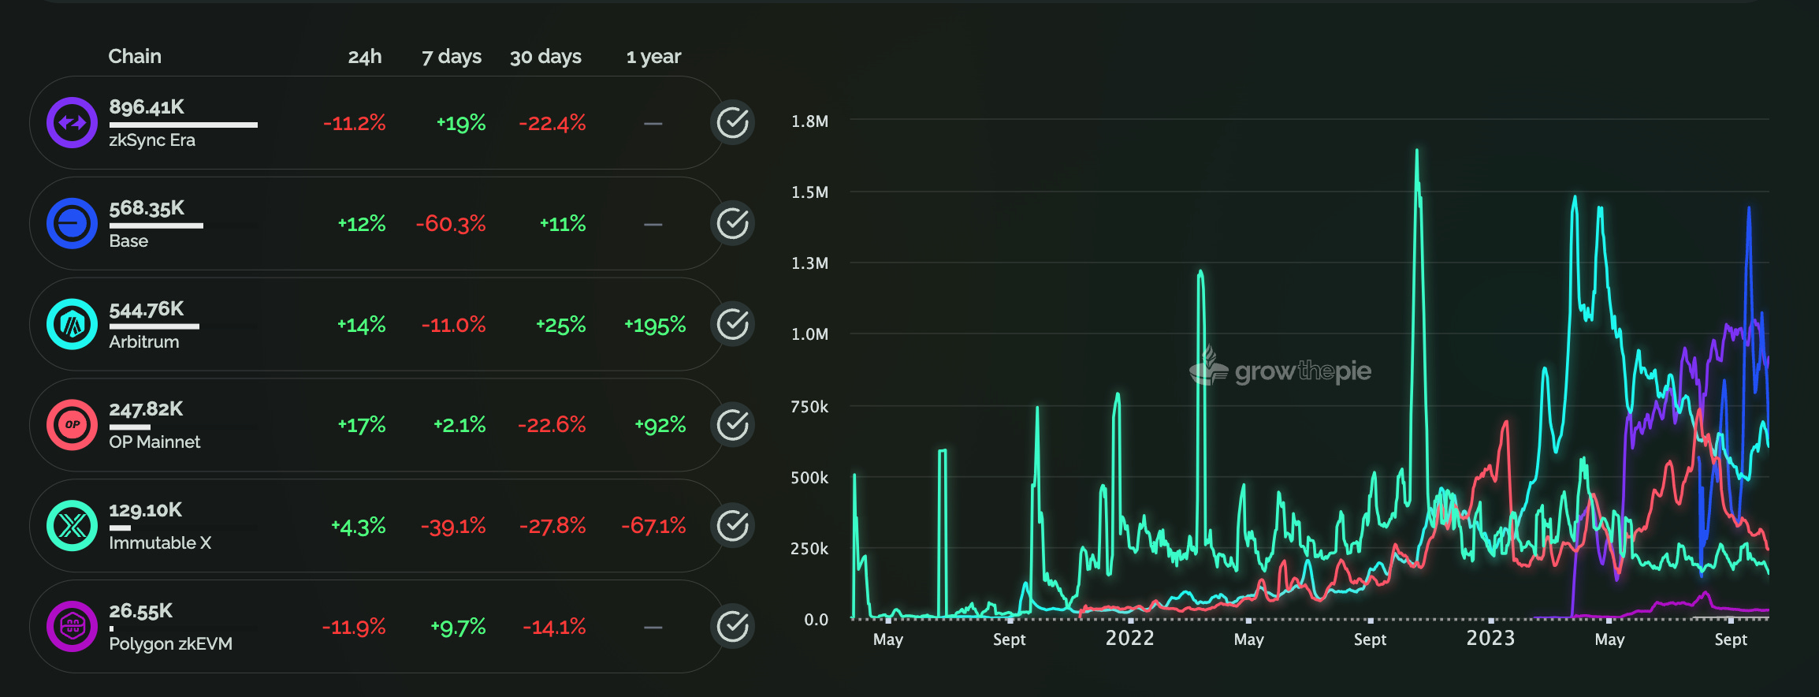Click Arbitrum white progress bar

[x=154, y=326]
